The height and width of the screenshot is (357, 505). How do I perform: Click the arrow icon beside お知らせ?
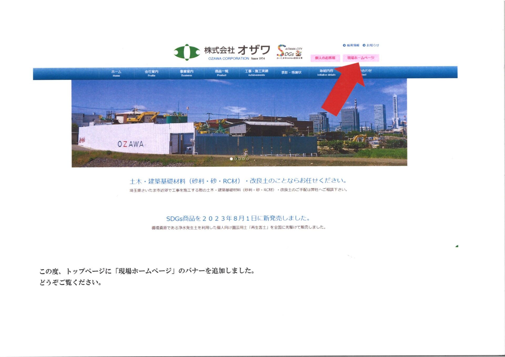click(364, 45)
